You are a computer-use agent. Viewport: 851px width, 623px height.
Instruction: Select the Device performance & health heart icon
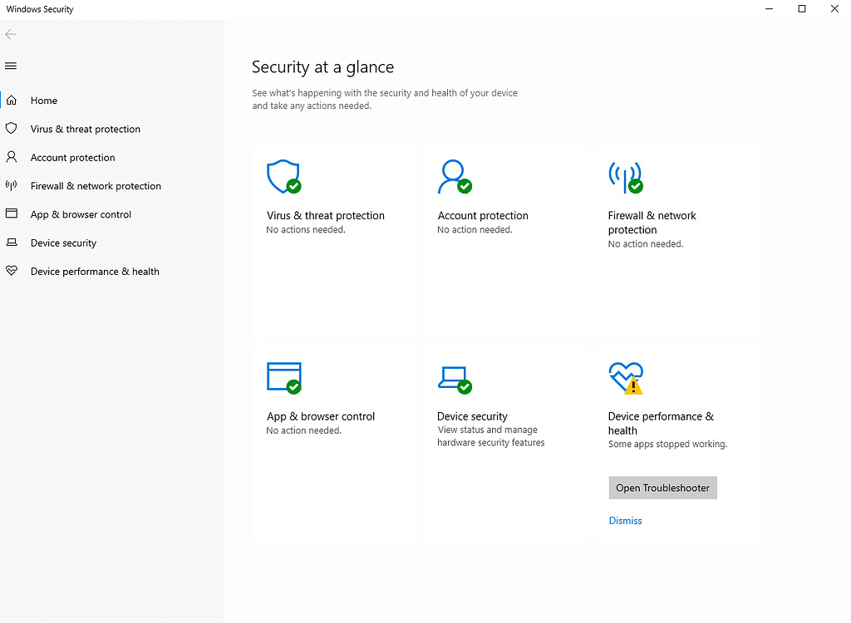coord(625,376)
